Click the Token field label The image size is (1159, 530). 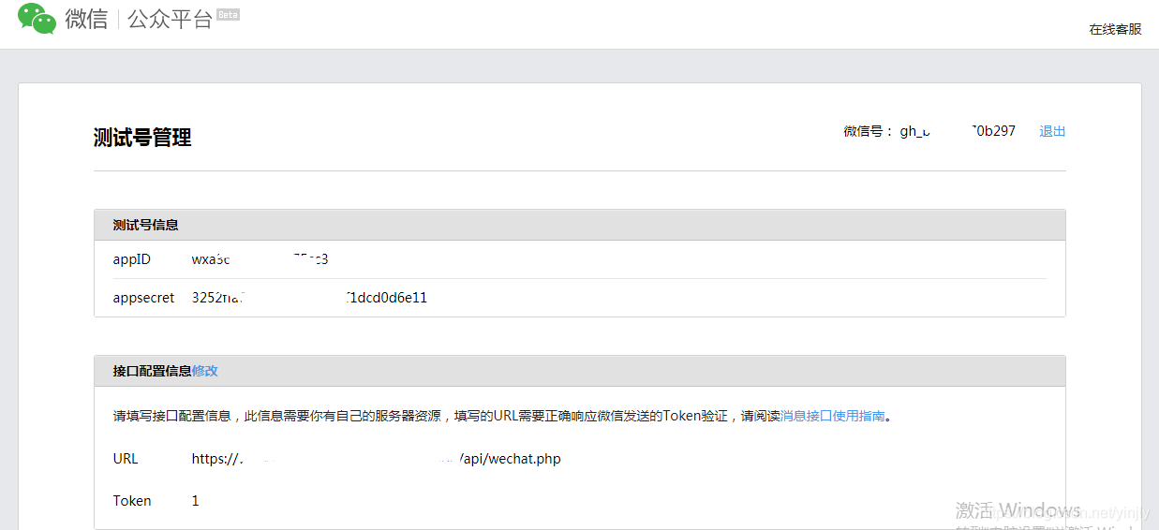point(132,501)
